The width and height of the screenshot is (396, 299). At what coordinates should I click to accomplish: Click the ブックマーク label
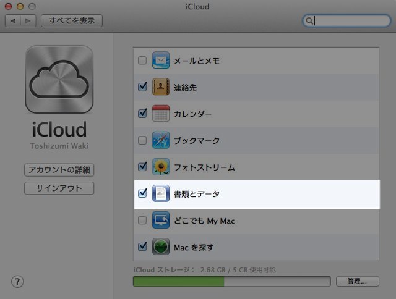tap(197, 141)
